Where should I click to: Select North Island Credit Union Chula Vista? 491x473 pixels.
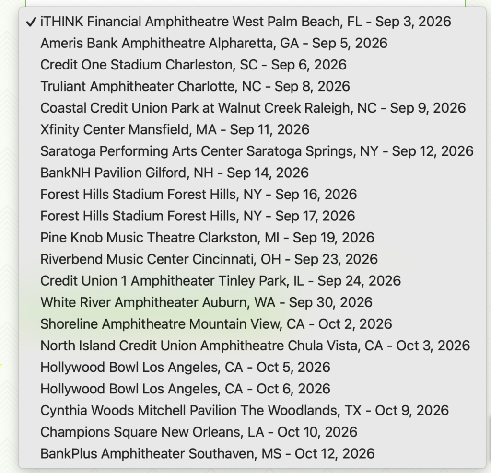[252, 346]
